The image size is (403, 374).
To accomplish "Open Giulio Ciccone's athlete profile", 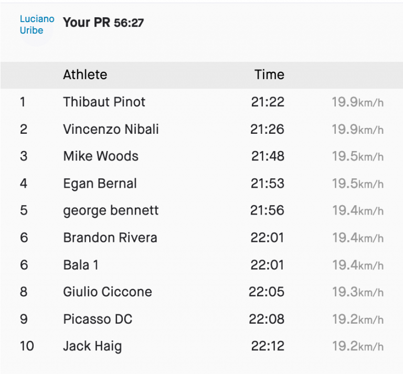I will [x=108, y=292].
